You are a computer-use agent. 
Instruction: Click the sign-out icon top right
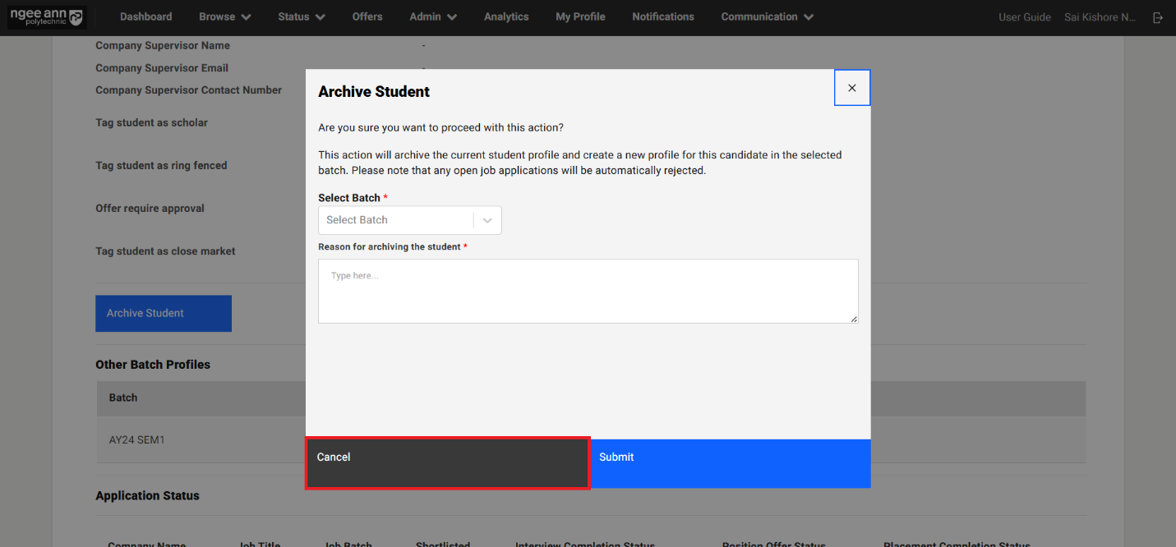click(x=1159, y=16)
